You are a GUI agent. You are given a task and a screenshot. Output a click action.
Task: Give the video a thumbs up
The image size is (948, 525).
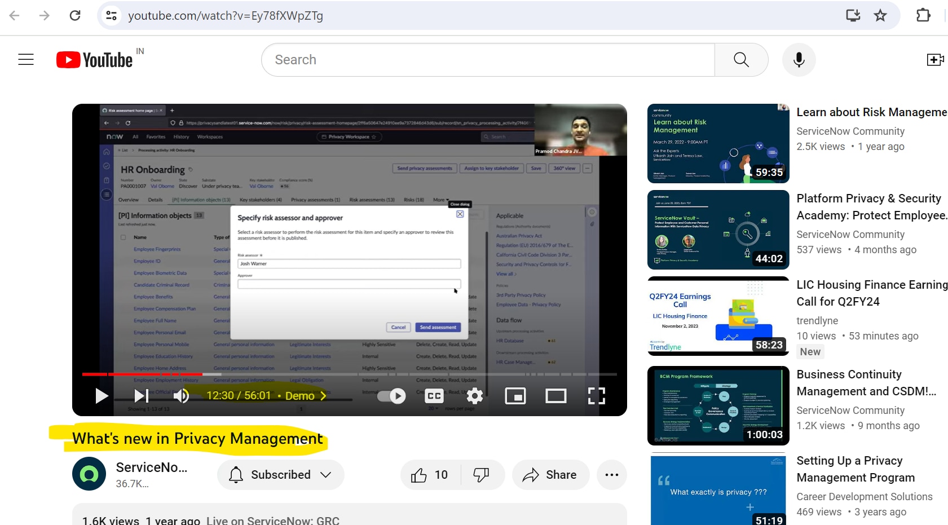[x=420, y=475]
